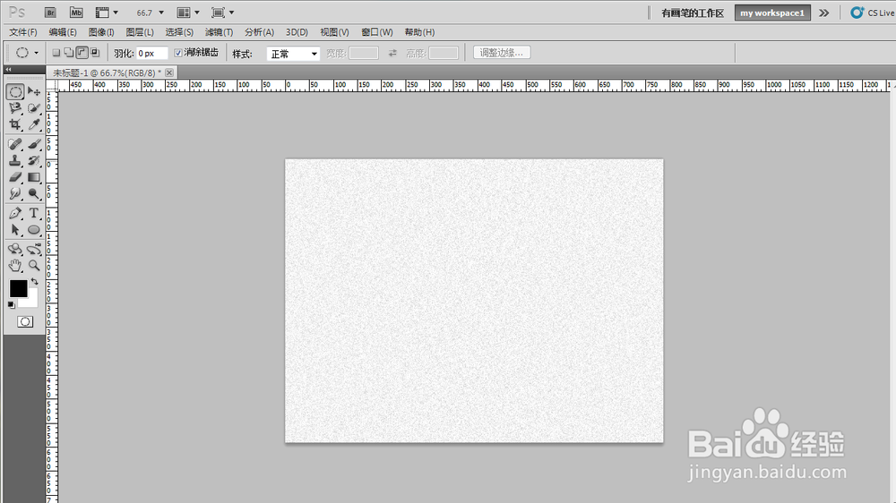Reset default foreground and background colors

click(11, 305)
